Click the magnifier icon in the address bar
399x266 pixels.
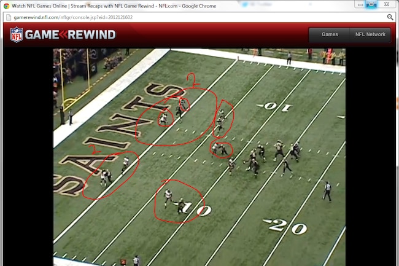pyautogui.click(x=390, y=17)
